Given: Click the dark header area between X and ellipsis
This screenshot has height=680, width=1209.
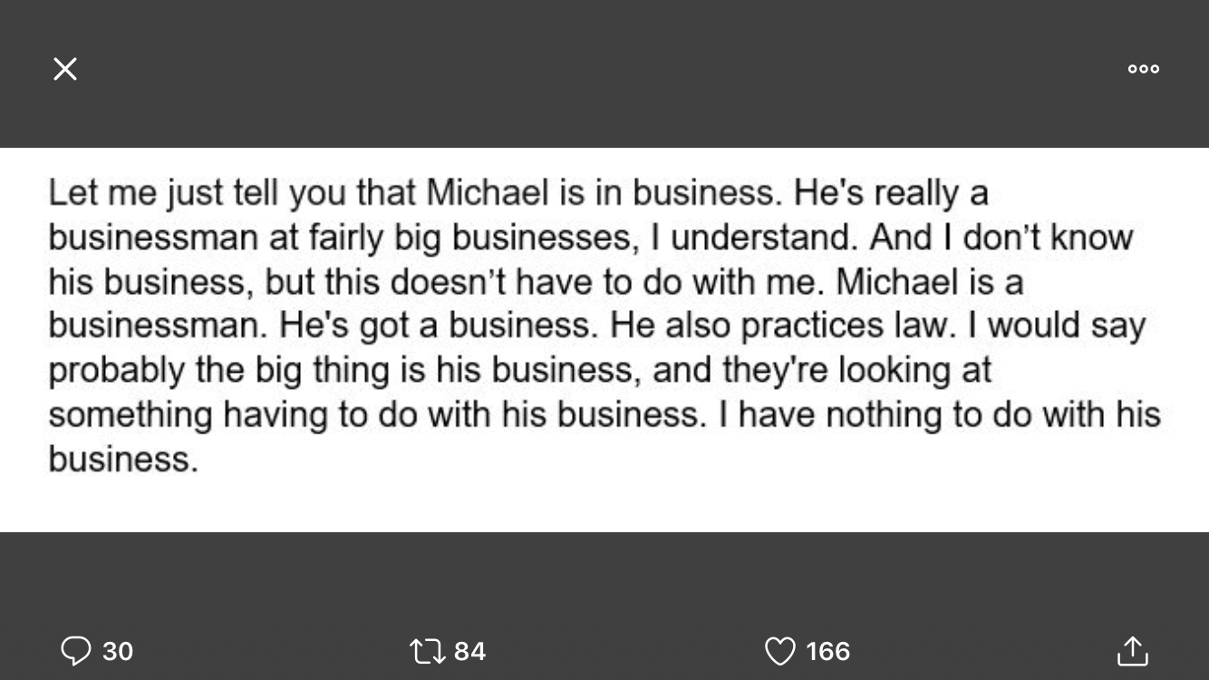Looking at the screenshot, I should tap(604, 69).
